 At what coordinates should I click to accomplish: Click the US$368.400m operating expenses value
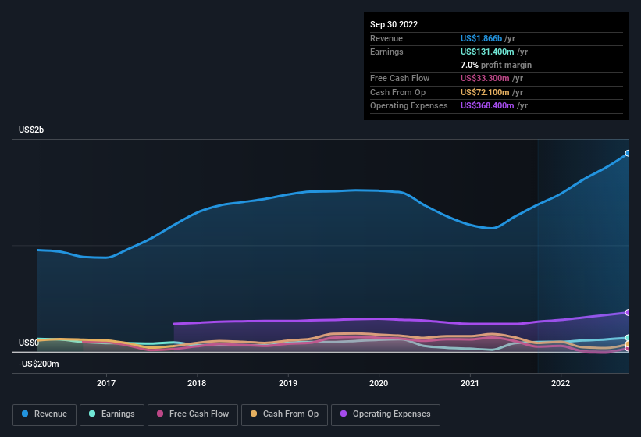click(487, 106)
